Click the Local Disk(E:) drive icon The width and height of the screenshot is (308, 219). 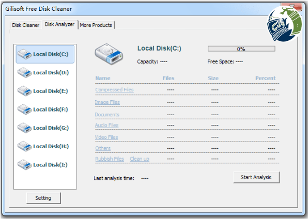pyautogui.click(x=24, y=91)
